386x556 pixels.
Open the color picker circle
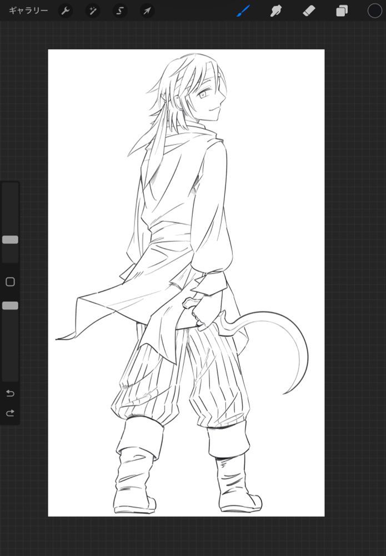pos(374,11)
